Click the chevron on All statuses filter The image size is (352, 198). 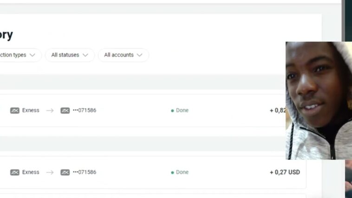pyautogui.click(x=85, y=55)
